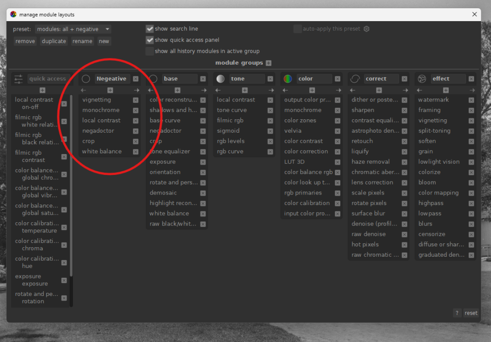Remove grain from effect group
The height and width of the screenshot is (342, 491).
[471, 152]
